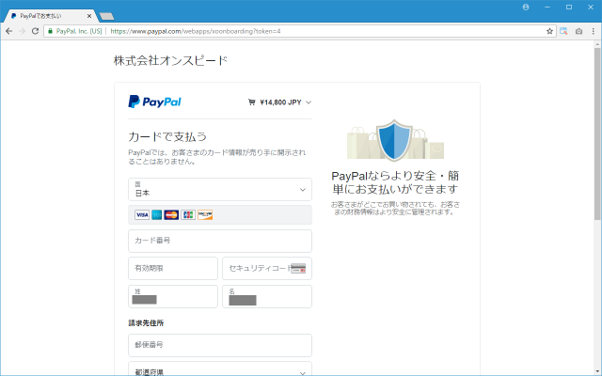Click the Discover card logo

(205, 215)
